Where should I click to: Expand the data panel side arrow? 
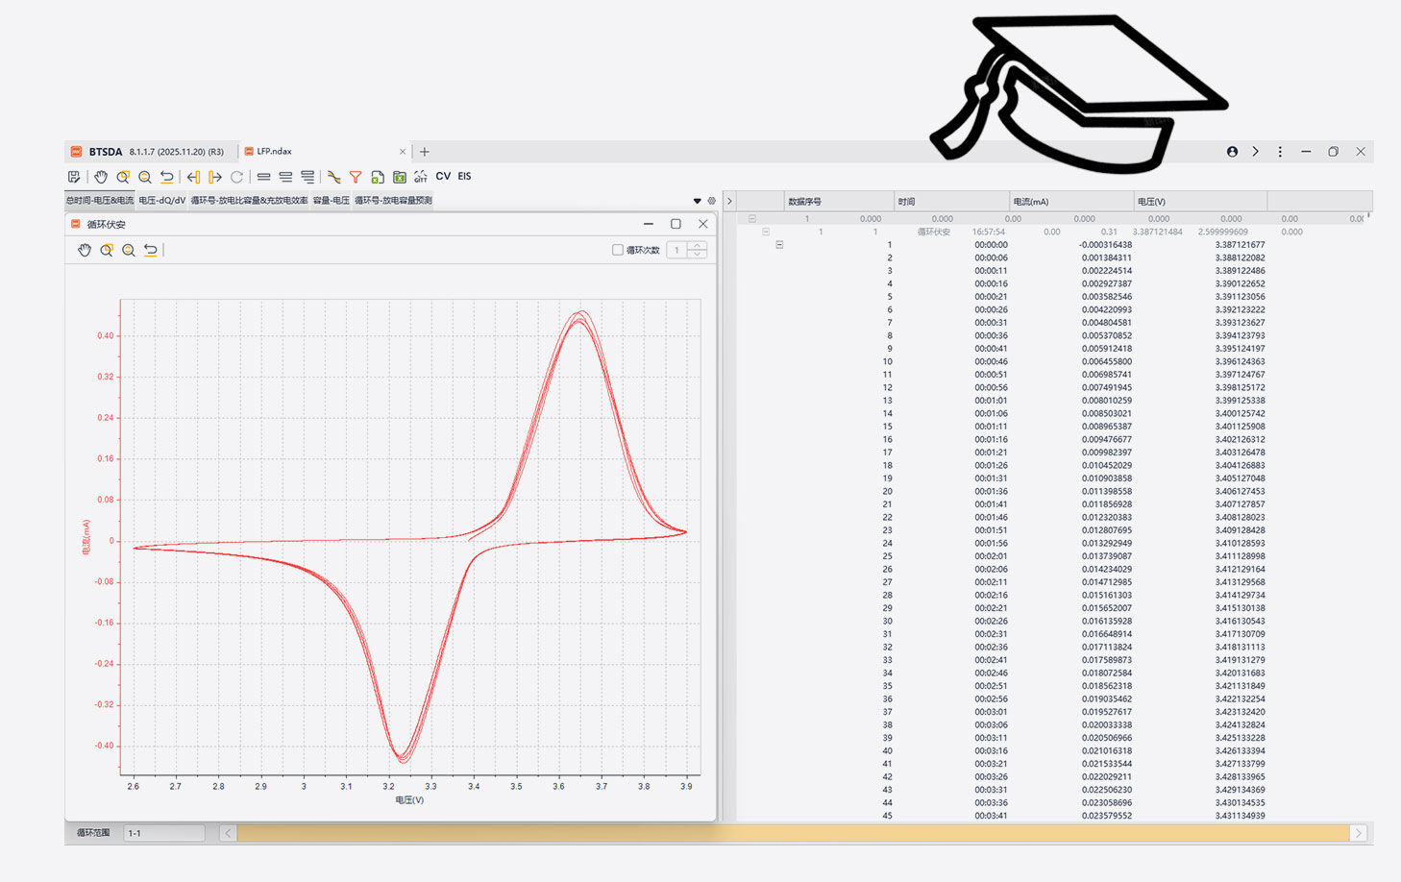[x=729, y=201]
